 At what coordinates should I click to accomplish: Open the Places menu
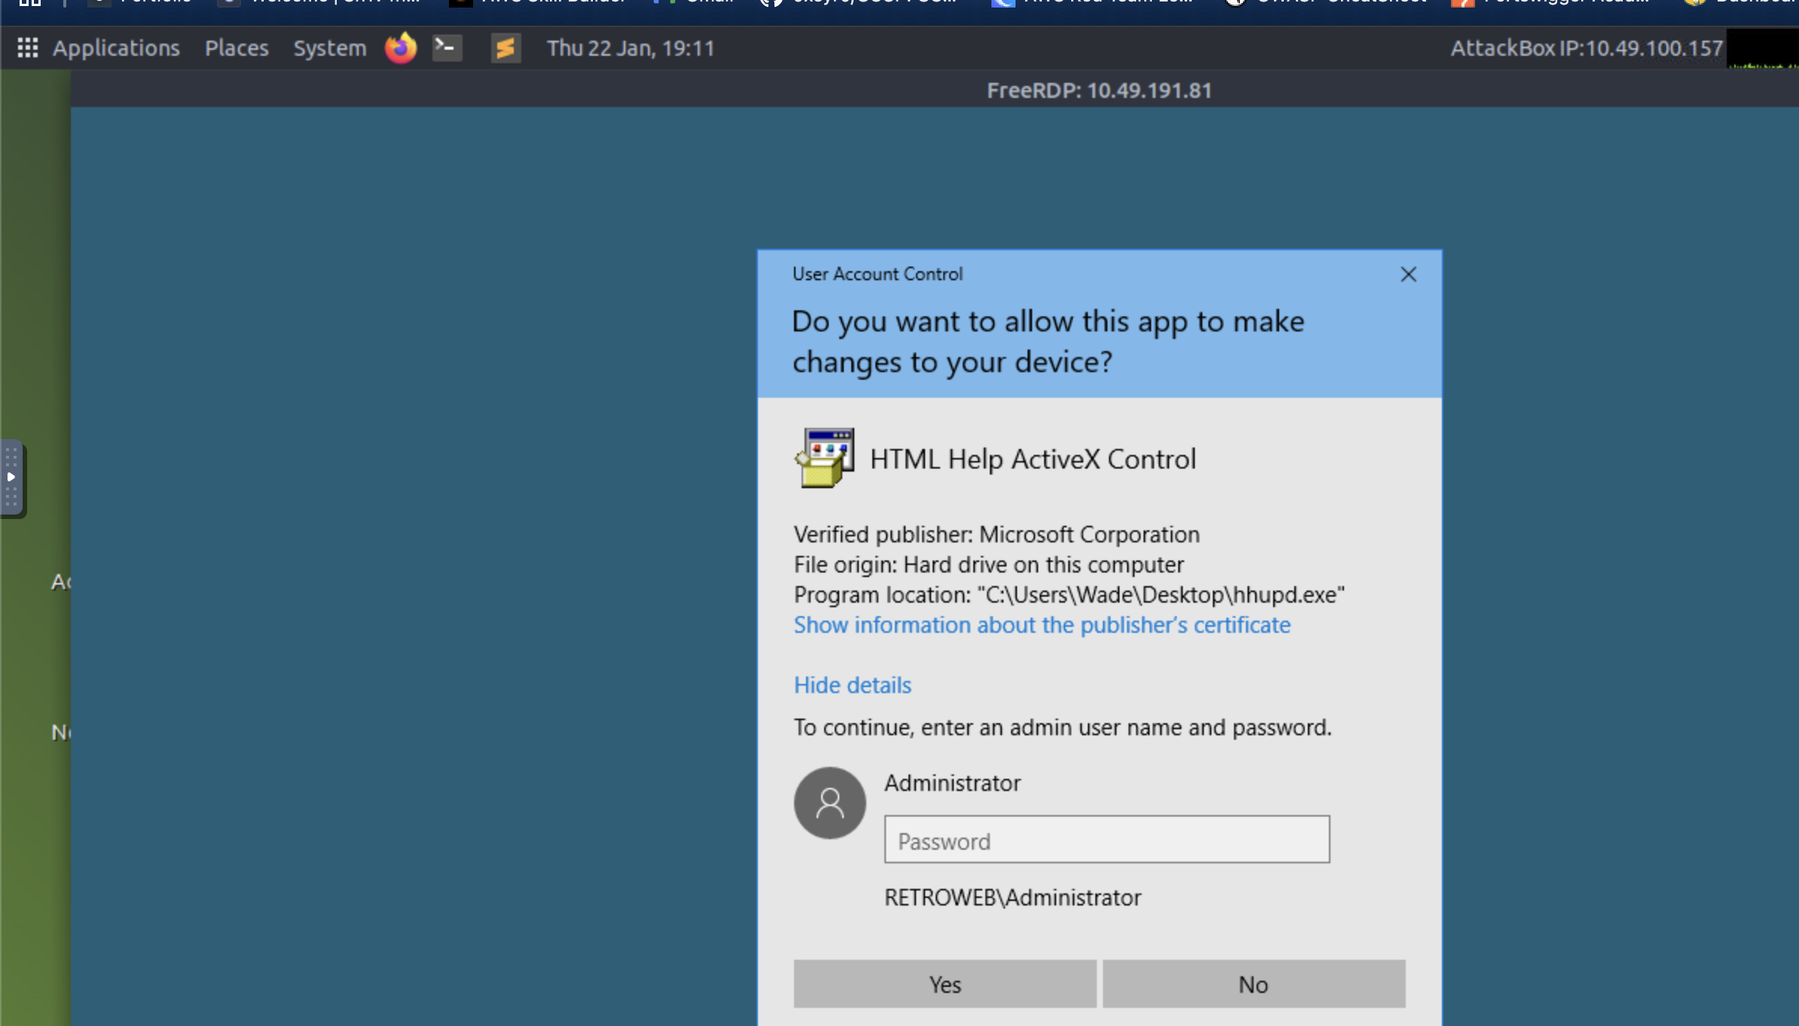[237, 48]
